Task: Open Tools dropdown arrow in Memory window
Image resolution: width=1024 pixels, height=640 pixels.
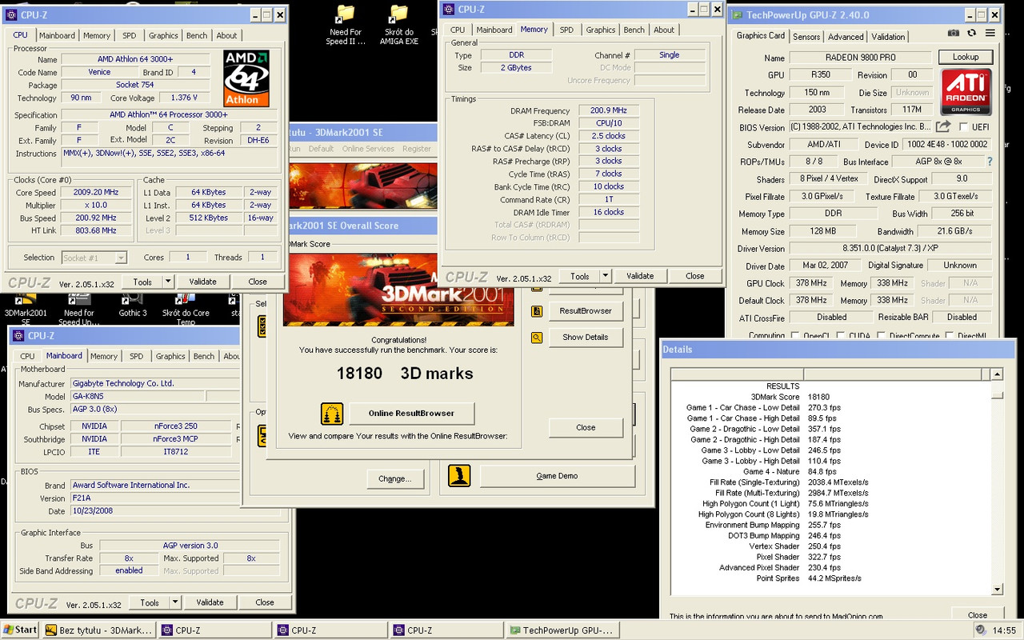Action: (605, 276)
